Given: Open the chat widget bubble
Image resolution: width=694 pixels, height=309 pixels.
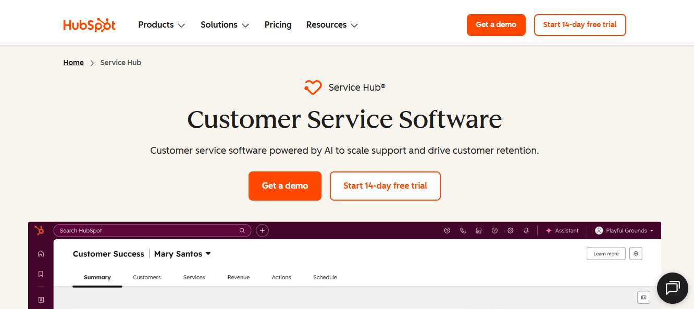Looking at the screenshot, I should pyautogui.click(x=672, y=288).
